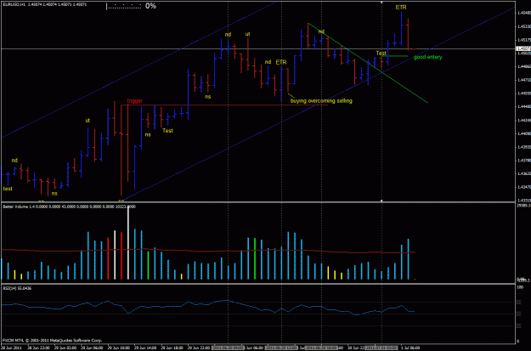Click the tallest white bar in Better Volume
Image resolution: width=531 pixels, height=351 pixels.
coord(128,243)
